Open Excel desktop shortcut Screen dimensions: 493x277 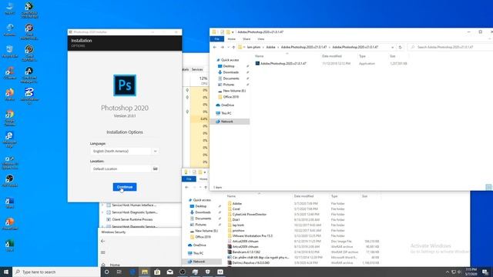coord(9,245)
